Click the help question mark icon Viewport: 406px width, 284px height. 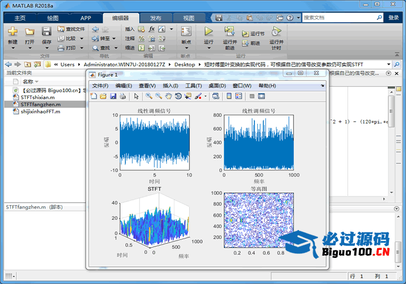click(290, 18)
